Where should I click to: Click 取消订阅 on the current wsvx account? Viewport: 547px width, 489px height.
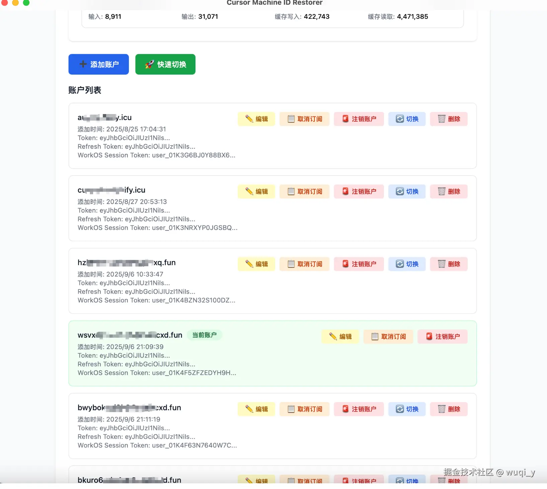[388, 337]
